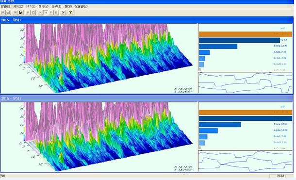296x180 pixels.
Task: Click the dark blue 70.63 bar
Action: click(239, 40)
